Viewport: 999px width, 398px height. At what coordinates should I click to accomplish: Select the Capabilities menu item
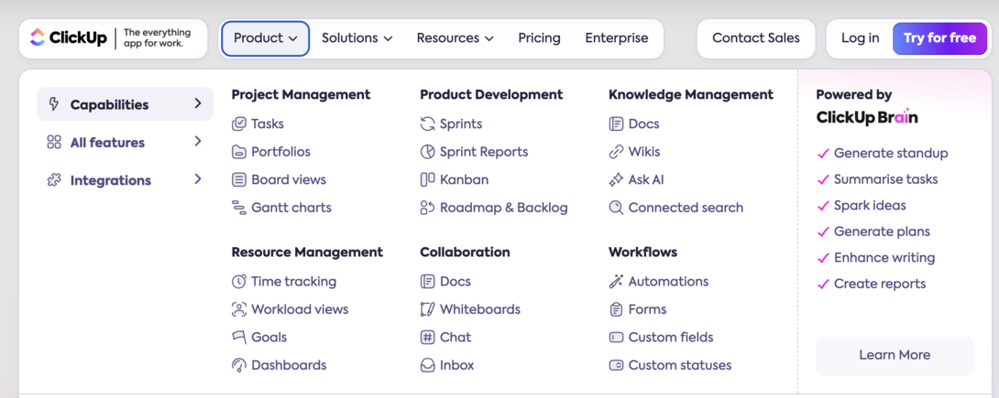point(125,104)
